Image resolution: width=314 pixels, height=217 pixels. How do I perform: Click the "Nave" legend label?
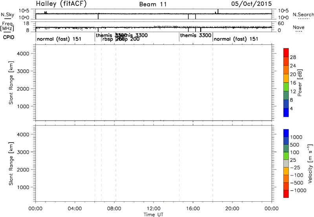299,27
